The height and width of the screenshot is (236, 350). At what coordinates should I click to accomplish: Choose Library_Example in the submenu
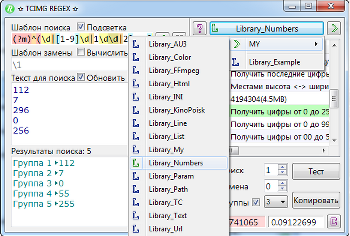point(277,62)
